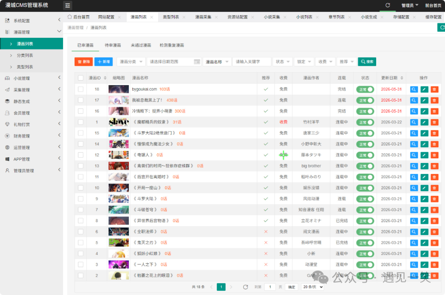
Task: Select the checkbox in 电锯人 row
Action: point(81,155)
